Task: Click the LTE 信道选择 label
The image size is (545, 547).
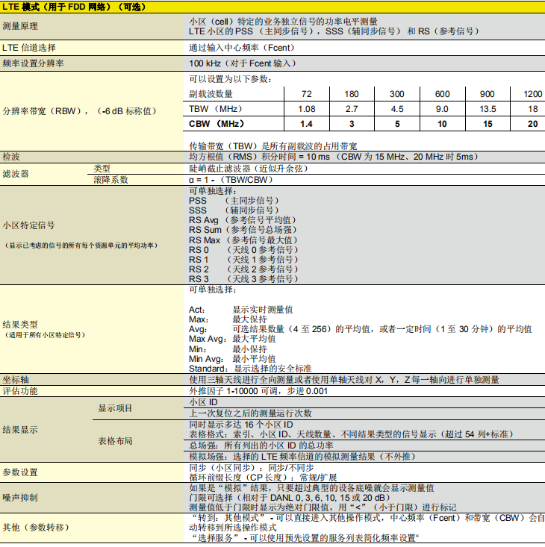Action: 29,48
